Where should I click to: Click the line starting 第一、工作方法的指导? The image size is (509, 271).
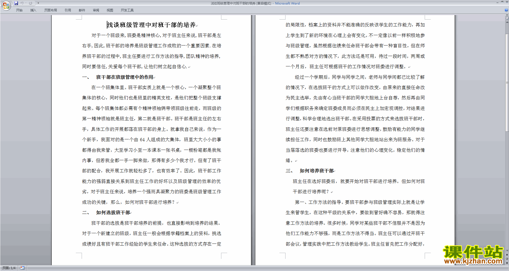pos(360,202)
